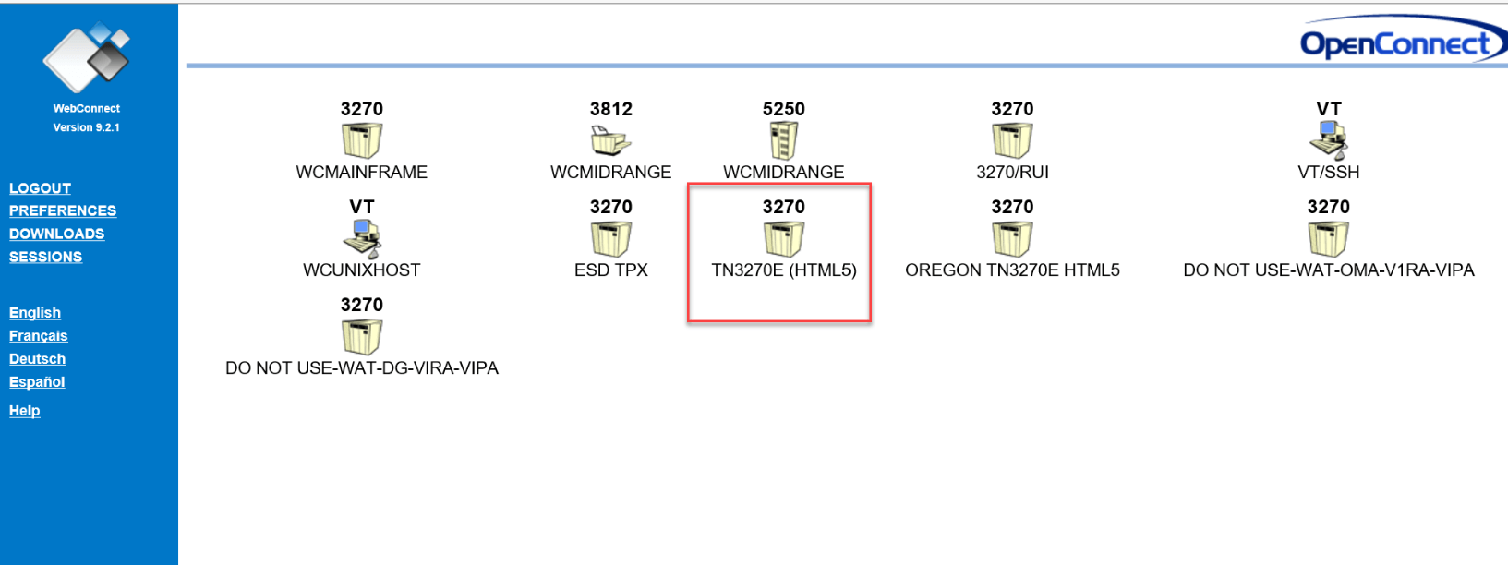Switch language to Français

click(39, 336)
